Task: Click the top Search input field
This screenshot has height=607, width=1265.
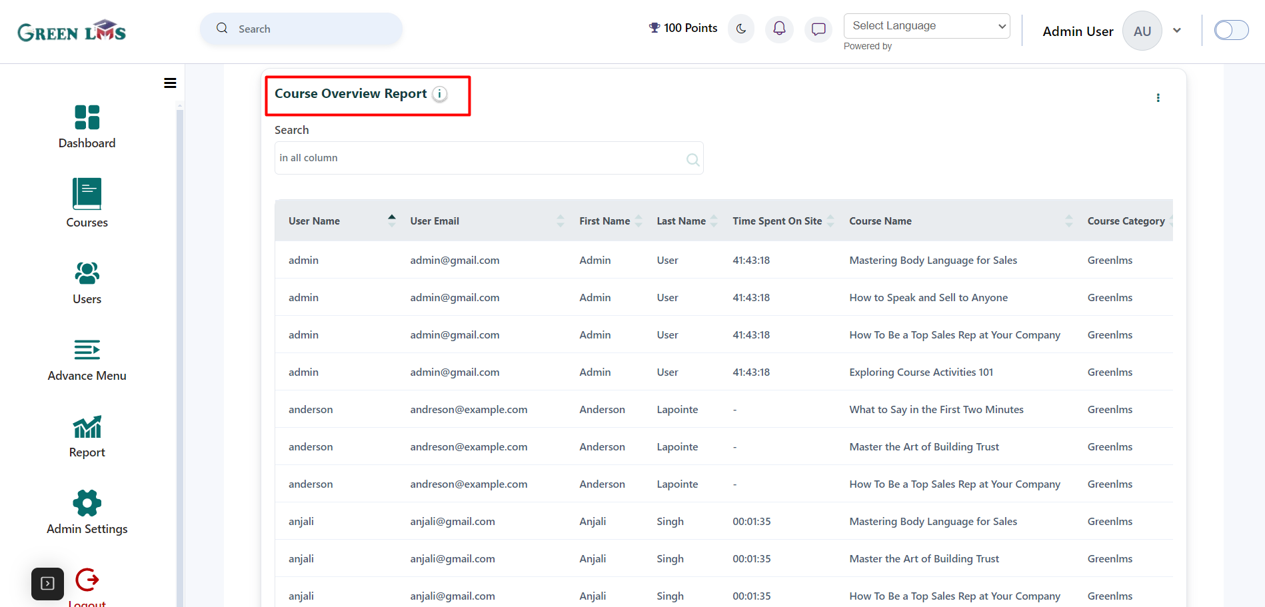Action: pyautogui.click(x=301, y=29)
